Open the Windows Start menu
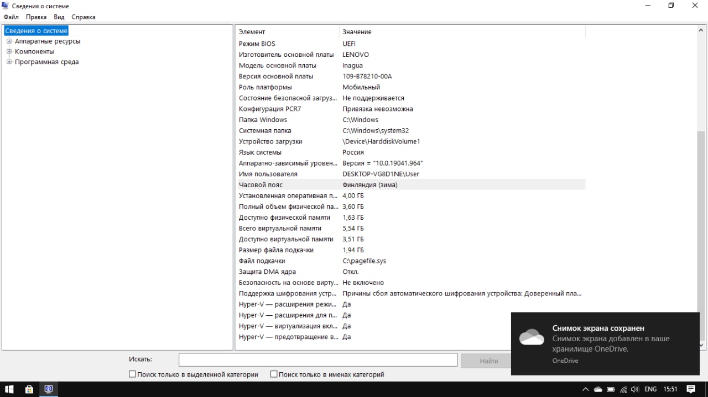Viewport: 708px width, 397px height. pyautogui.click(x=9, y=389)
